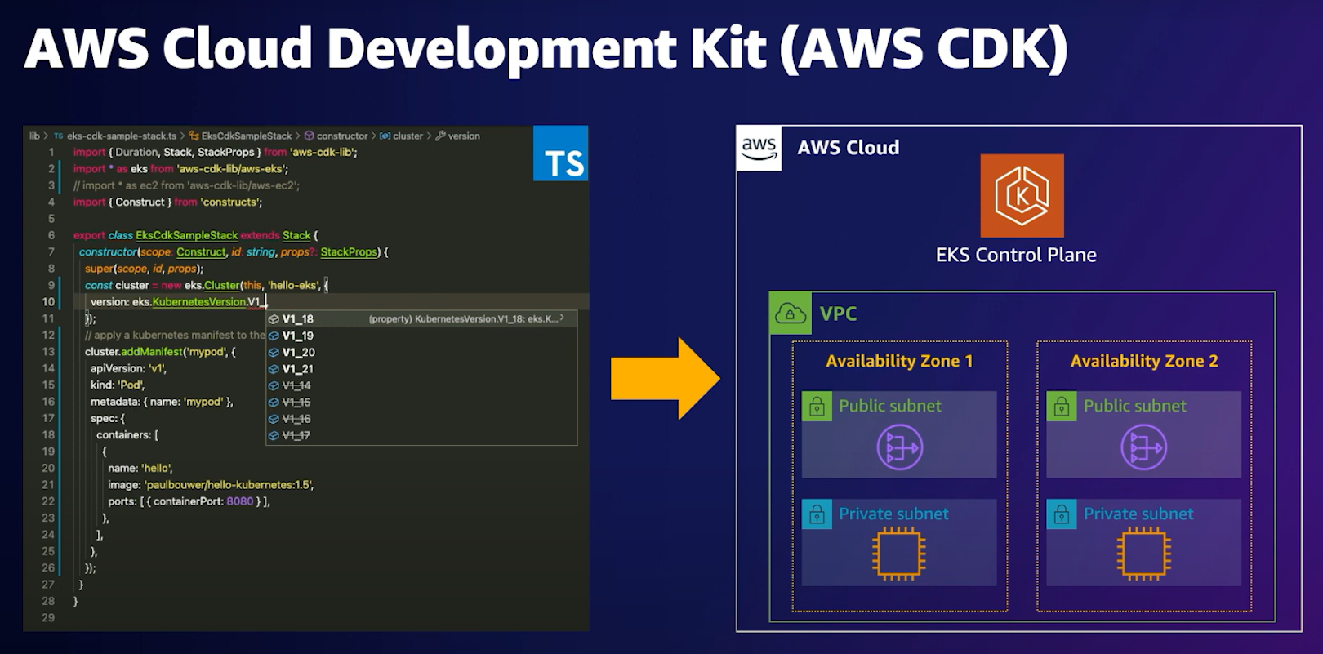Click the VPC cloud icon
The height and width of the screenshot is (654, 1323).
coord(791,314)
